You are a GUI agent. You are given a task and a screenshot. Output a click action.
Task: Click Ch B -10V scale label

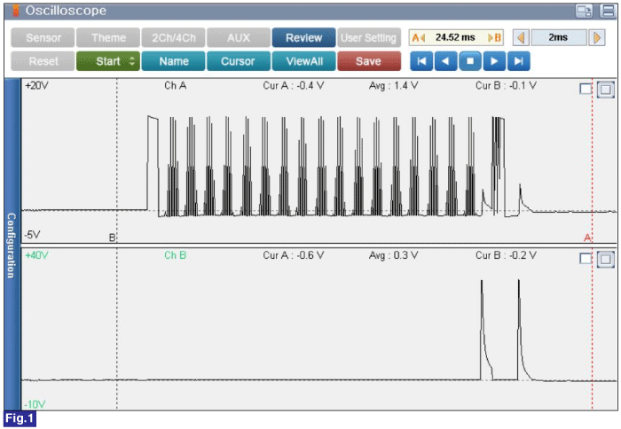click(x=35, y=404)
